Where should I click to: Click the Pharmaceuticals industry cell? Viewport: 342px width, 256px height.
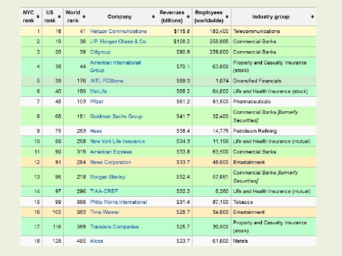pyautogui.click(x=251, y=101)
